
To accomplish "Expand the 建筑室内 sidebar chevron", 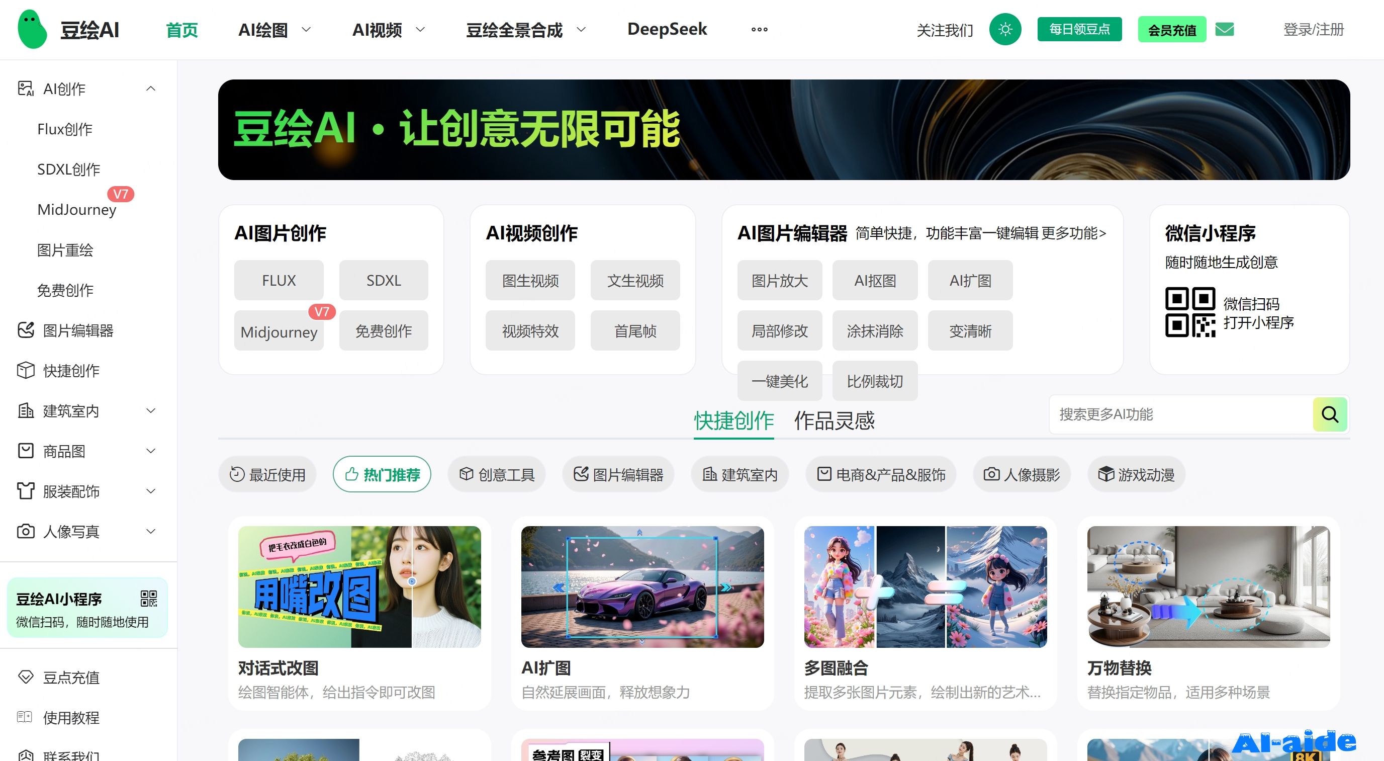I will pyautogui.click(x=151, y=410).
